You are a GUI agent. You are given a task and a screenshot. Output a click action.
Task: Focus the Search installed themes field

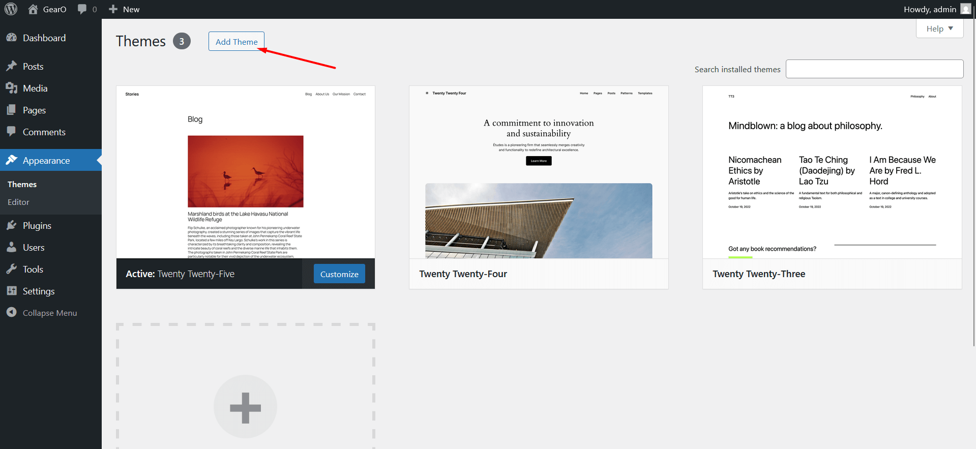coord(874,69)
